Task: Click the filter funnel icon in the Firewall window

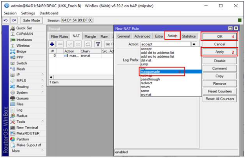Action: 98,44
